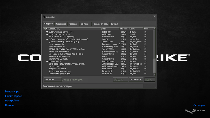The image size is (210, 118).
Task: Select АДРЕНАЛИНЧИК server row
Action: point(98,47)
